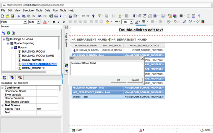Click the Filters funnel icon
This screenshot has width=213, height=133.
click(x=99, y=16)
